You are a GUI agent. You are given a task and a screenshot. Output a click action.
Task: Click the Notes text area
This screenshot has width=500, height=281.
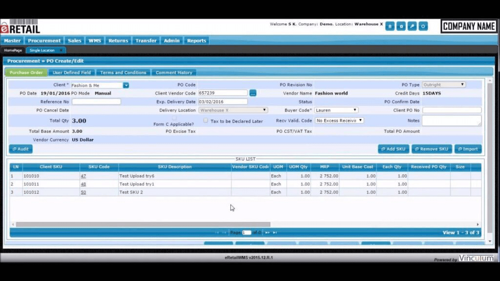pos(452,121)
